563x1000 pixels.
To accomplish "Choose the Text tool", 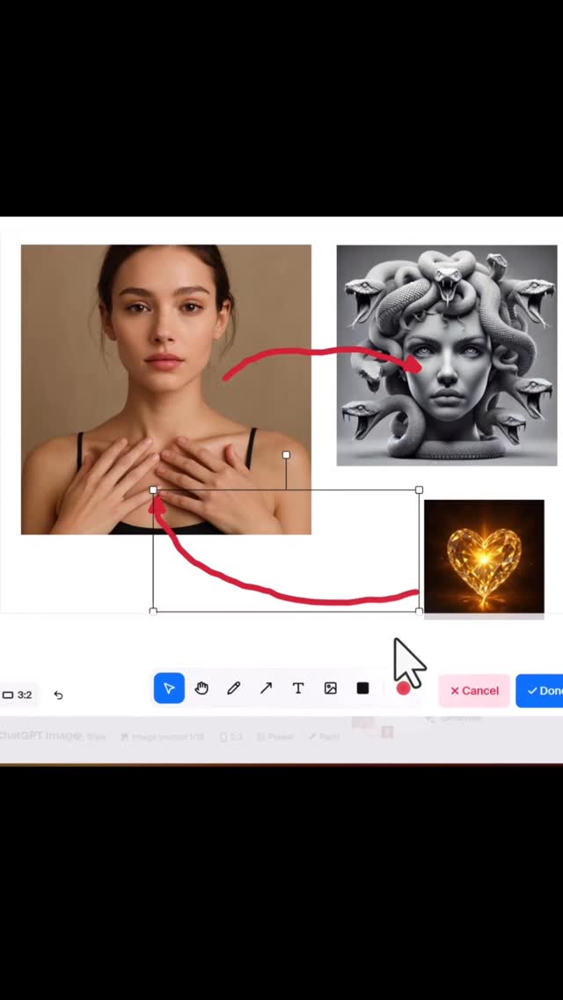I will pyautogui.click(x=297, y=688).
